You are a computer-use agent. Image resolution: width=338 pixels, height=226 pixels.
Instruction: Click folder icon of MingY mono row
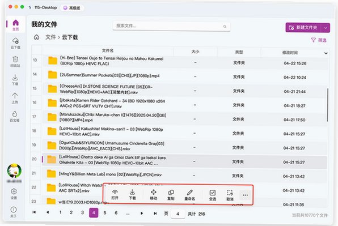pos(51,173)
